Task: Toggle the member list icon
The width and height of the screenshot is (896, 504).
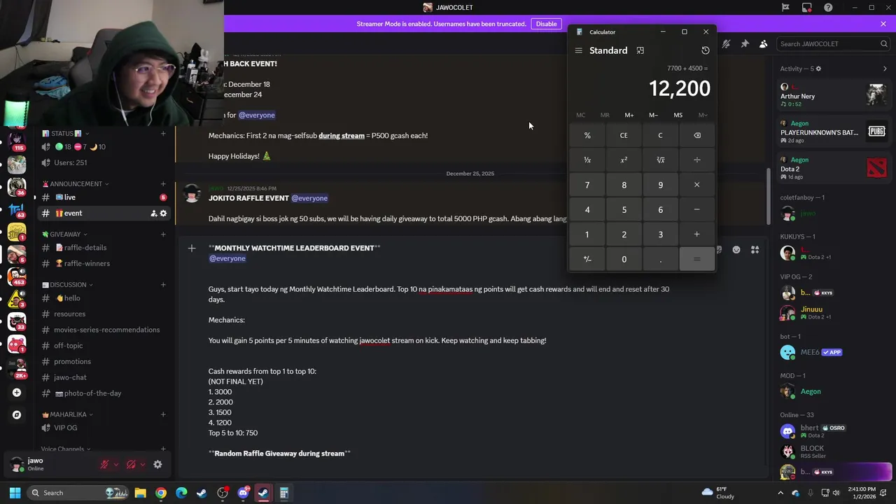Action: (763, 43)
